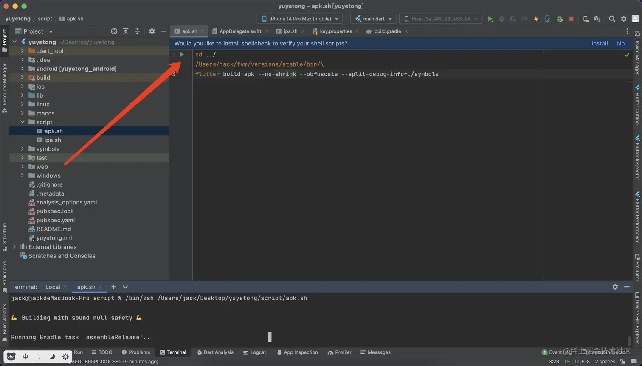
Task: Trigger Flutter Hot Reload lightning icon
Action: coord(536,19)
